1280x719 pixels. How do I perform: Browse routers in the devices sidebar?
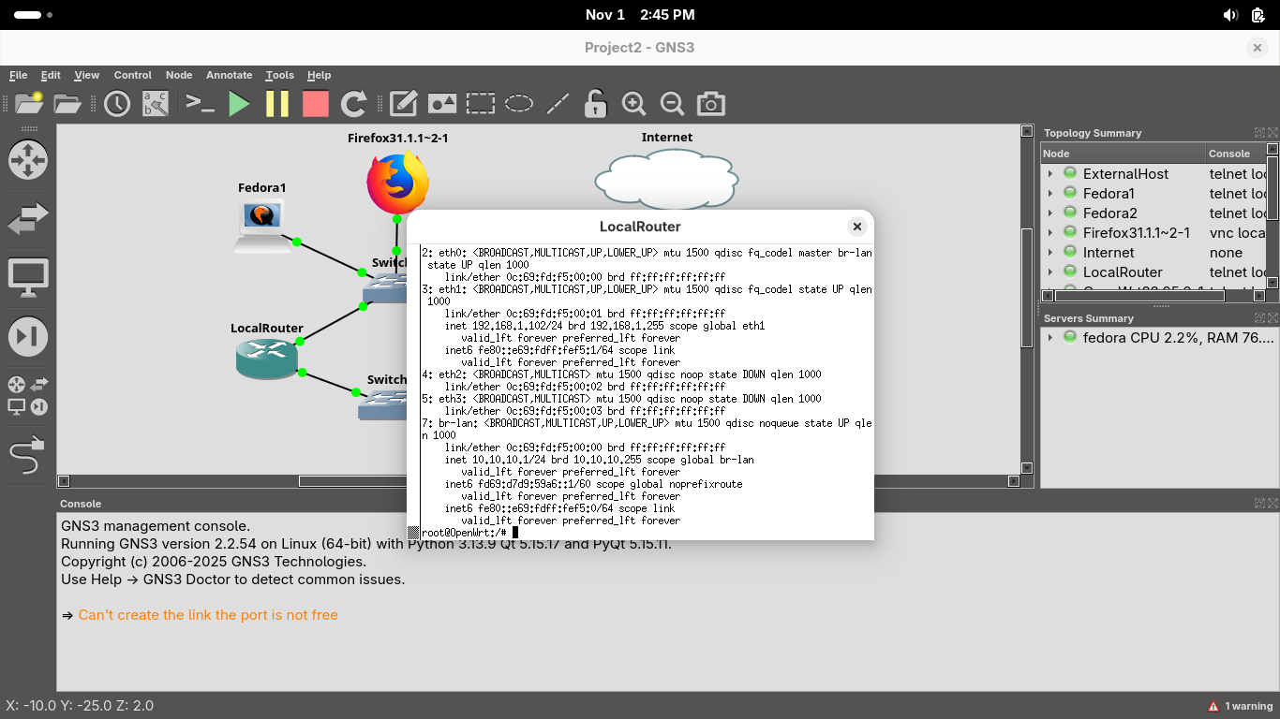click(x=27, y=160)
